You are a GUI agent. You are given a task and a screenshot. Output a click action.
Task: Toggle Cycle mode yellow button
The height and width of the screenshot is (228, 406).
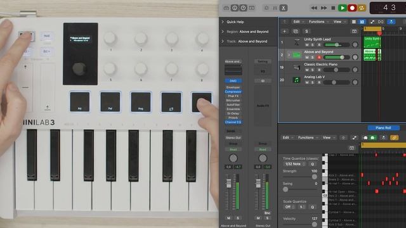[x=362, y=8]
